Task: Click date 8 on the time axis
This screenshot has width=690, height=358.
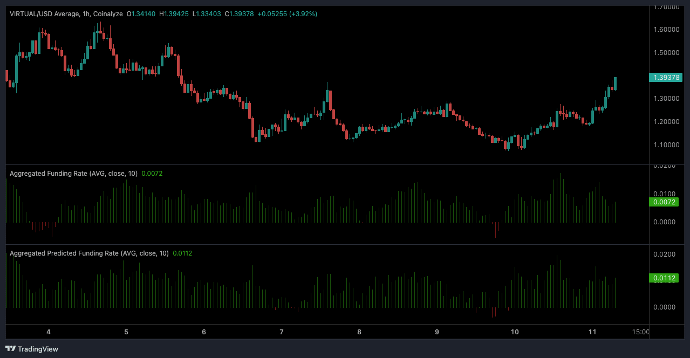Action: [359, 332]
